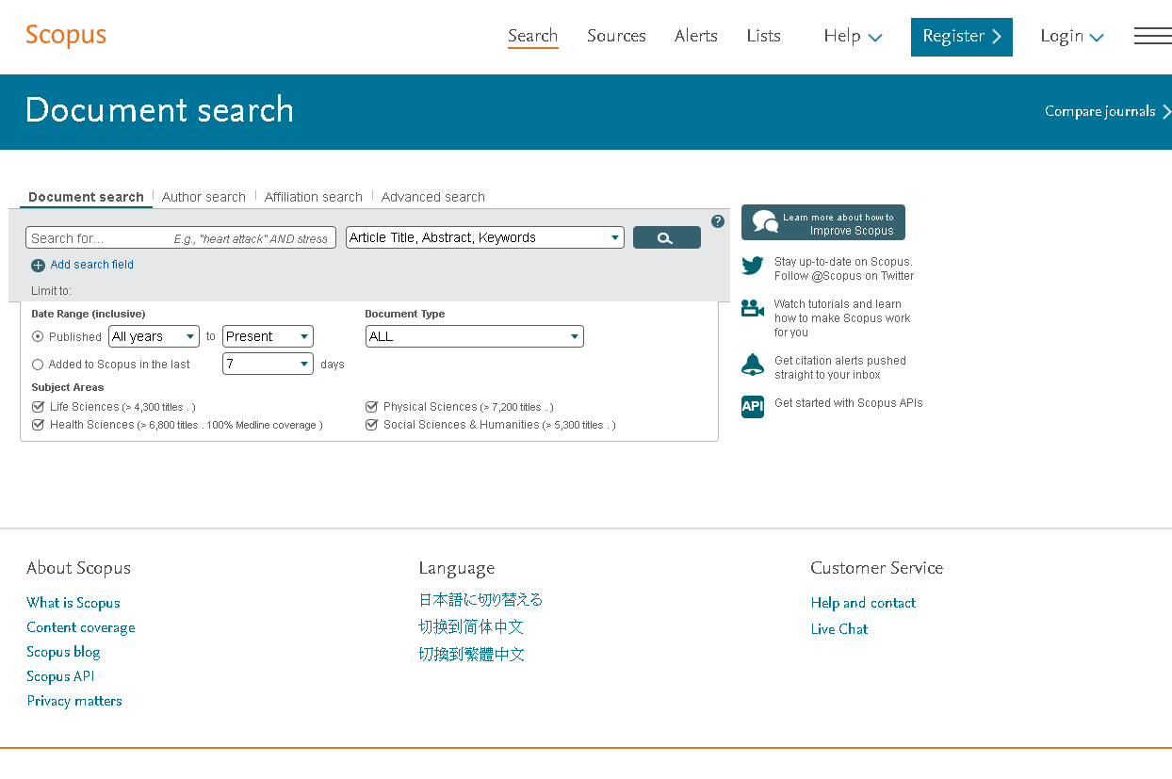The width and height of the screenshot is (1172, 779).
Task: Select Added to Scopus in the last radio
Action: pos(38,365)
